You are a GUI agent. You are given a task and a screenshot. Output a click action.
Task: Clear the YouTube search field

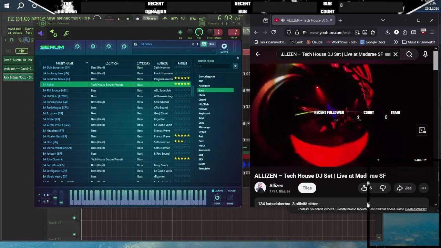coord(396,54)
